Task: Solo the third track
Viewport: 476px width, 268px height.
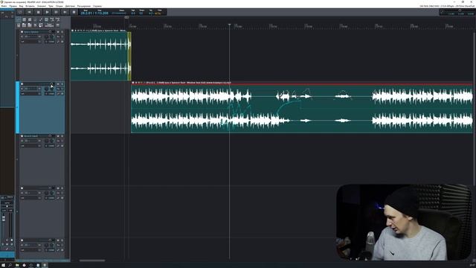Action: click(x=62, y=136)
